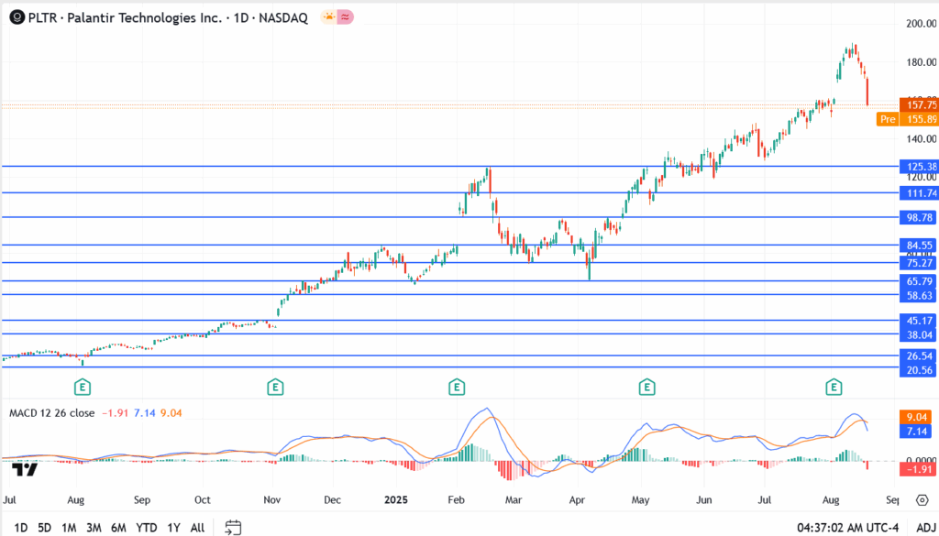
Task: Select the 1Y time range
Action: coord(174,527)
